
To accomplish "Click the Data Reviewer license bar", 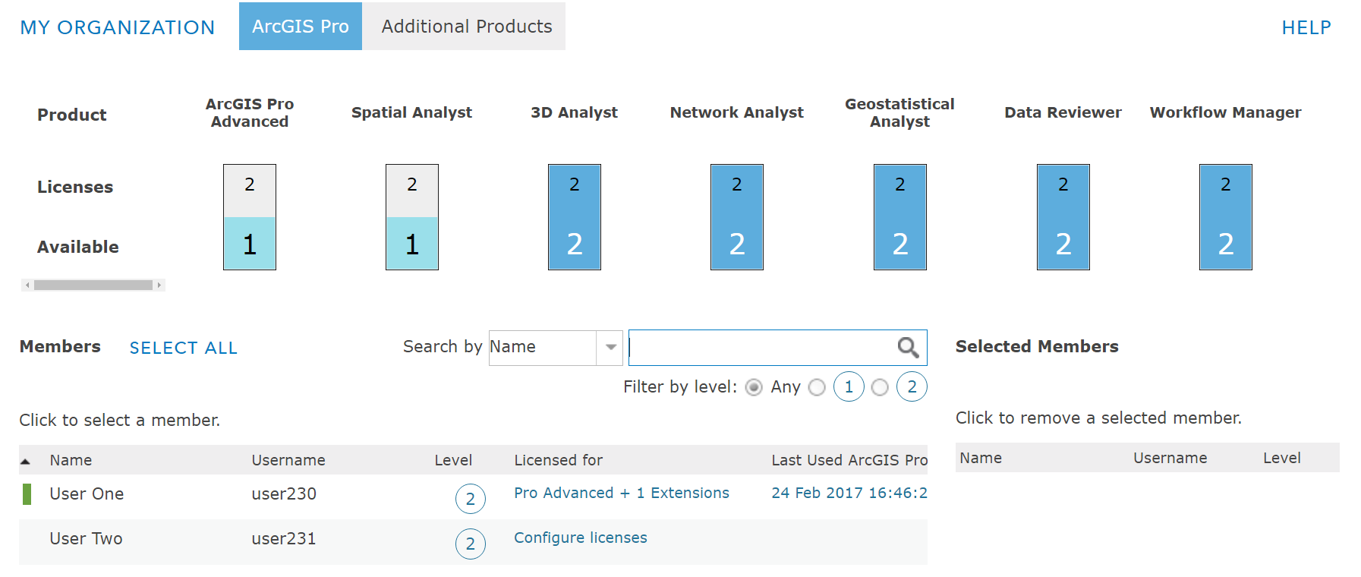I will [1063, 217].
